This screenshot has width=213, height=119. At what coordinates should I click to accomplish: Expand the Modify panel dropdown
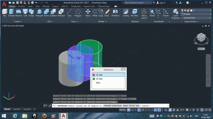point(103,21)
